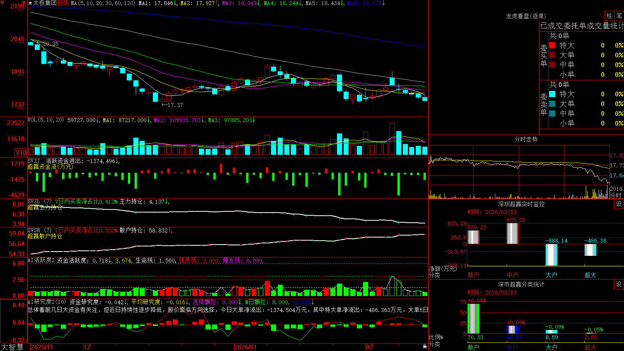The width and height of the screenshot is (624, 351).
Task: Click the 2199 price axis label
Action: (18, 6)
